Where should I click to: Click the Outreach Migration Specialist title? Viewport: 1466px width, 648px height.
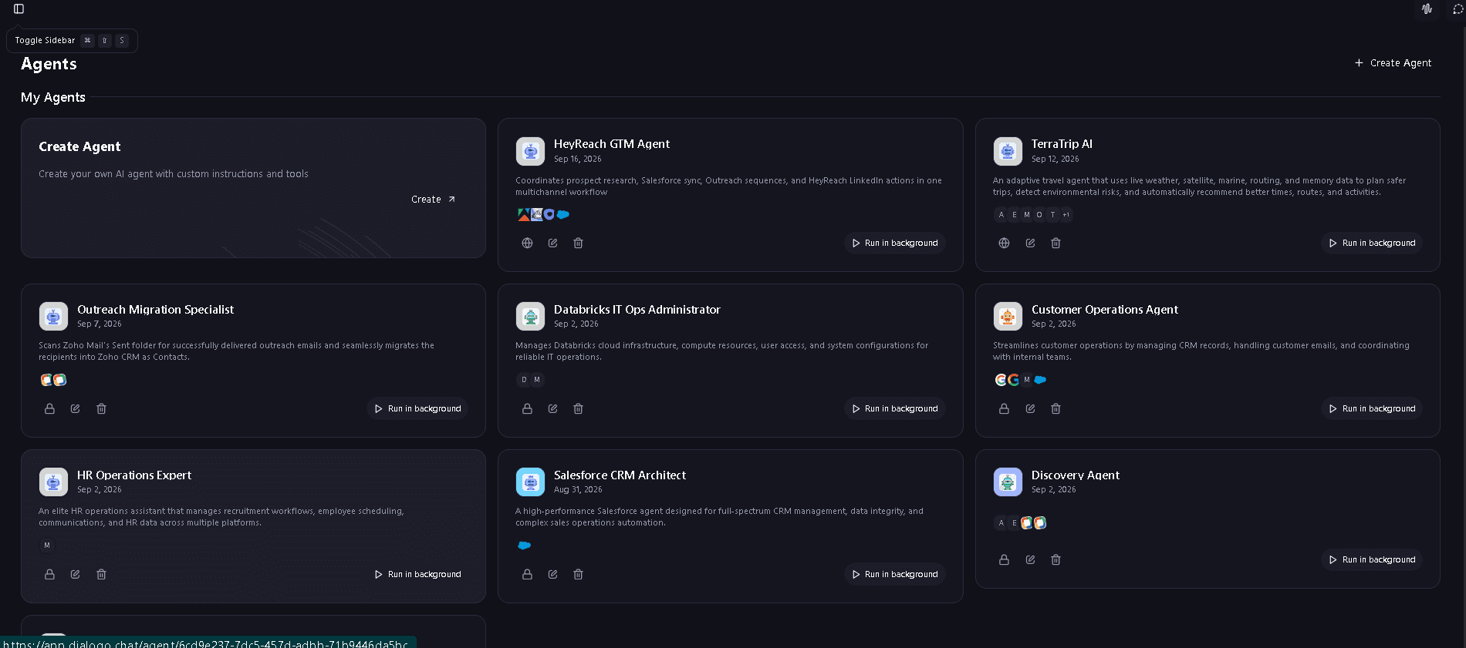pos(155,310)
